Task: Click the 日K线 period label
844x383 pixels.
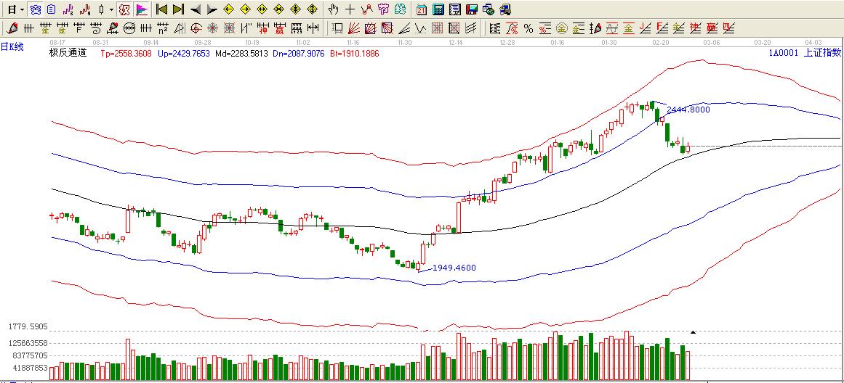Action: point(12,46)
